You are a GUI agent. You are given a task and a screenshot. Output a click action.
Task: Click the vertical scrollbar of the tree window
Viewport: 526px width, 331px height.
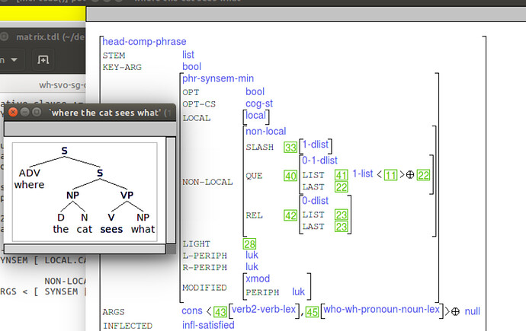(x=171, y=190)
